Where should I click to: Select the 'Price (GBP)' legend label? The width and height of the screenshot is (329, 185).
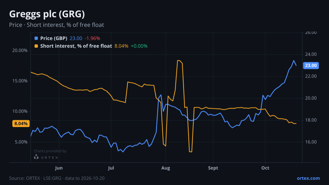click(x=54, y=38)
